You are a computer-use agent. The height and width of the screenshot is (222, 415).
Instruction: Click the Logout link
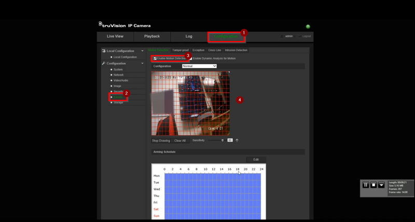307,36
